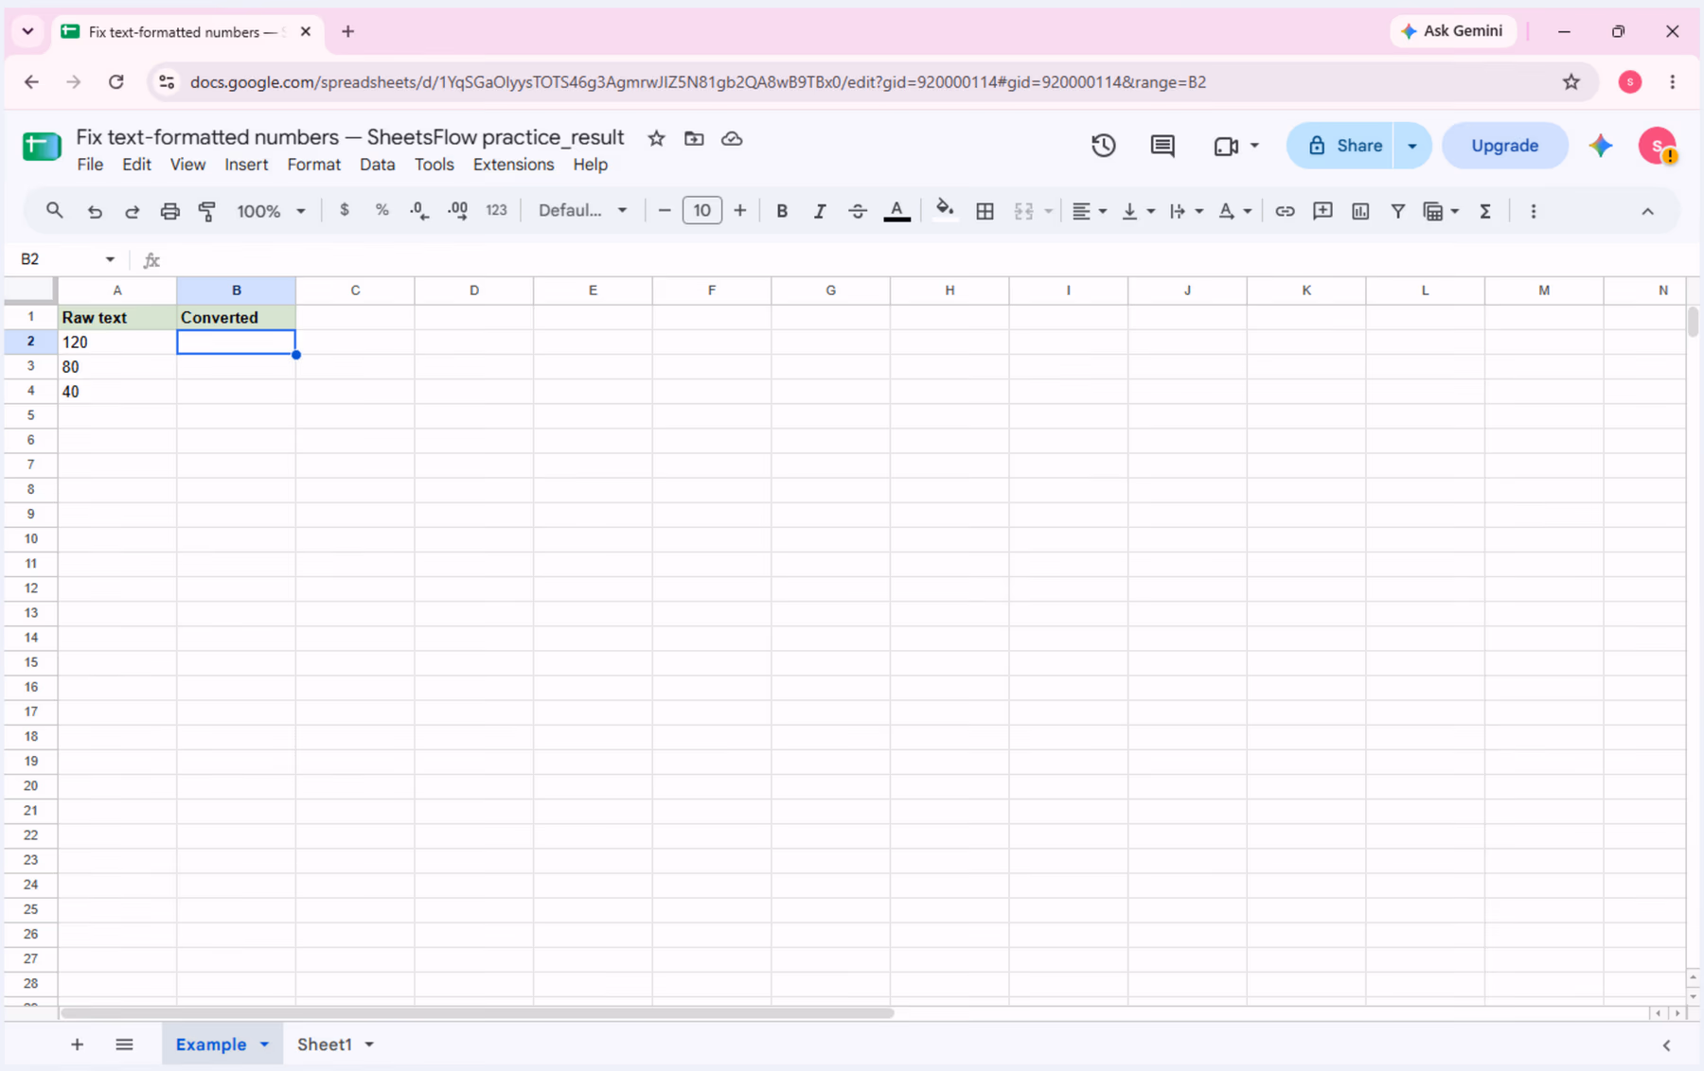This screenshot has height=1071, width=1704.
Task: Open the vertical align dropdown
Action: pos(1137,211)
